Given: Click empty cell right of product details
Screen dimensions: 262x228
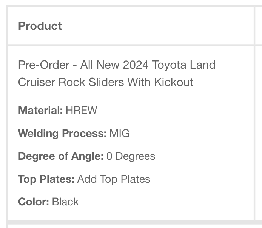Looking at the screenshot, I should pos(259,133).
